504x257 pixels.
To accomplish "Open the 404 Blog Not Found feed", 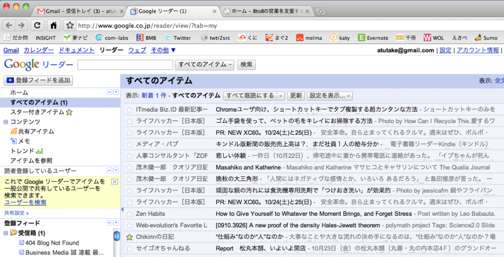I will (x=49, y=243).
